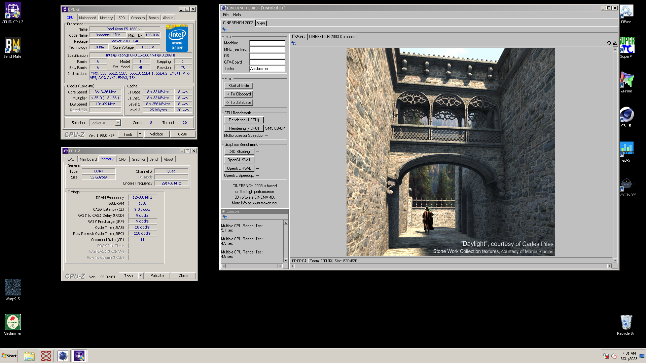This screenshot has width=646, height=363.
Task: Open the Warp9-S desktop icon
Action: coord(12,290)
